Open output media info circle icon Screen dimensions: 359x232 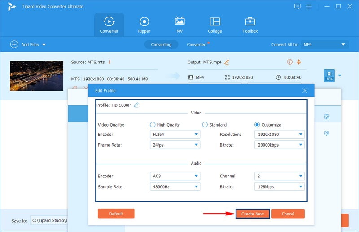point(289,62)
